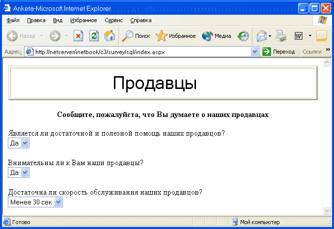The height and width of the screenshot is (229, 334).
Task: Open the Файл menu
Action: [13, 21]
